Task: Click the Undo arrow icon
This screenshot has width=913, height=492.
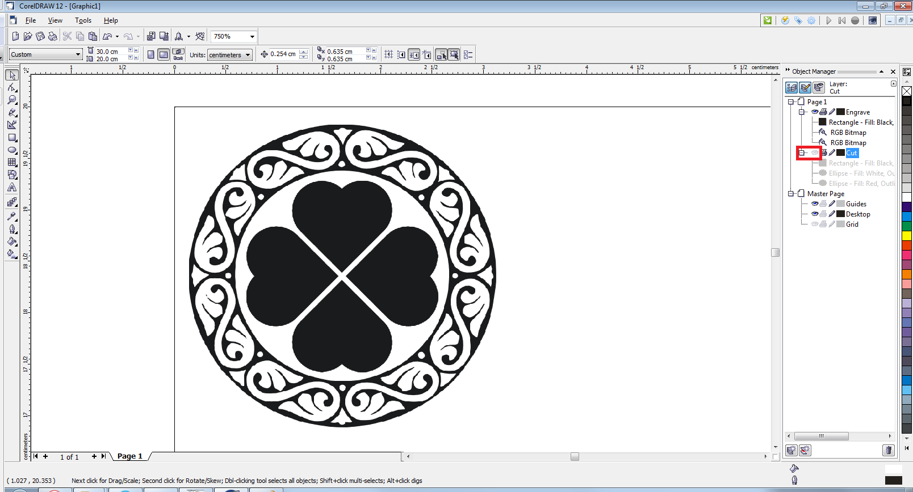Action: coord(107,36)
